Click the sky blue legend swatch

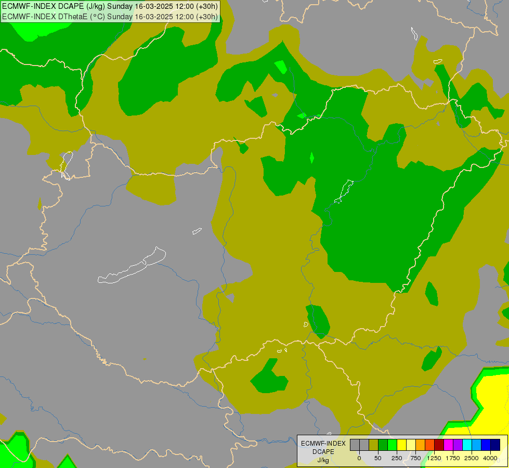[477, 445]
